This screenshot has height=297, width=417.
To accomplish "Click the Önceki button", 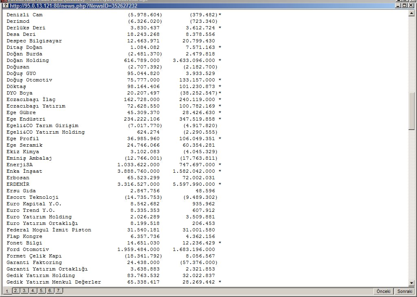I will click(x=384, y=291).
